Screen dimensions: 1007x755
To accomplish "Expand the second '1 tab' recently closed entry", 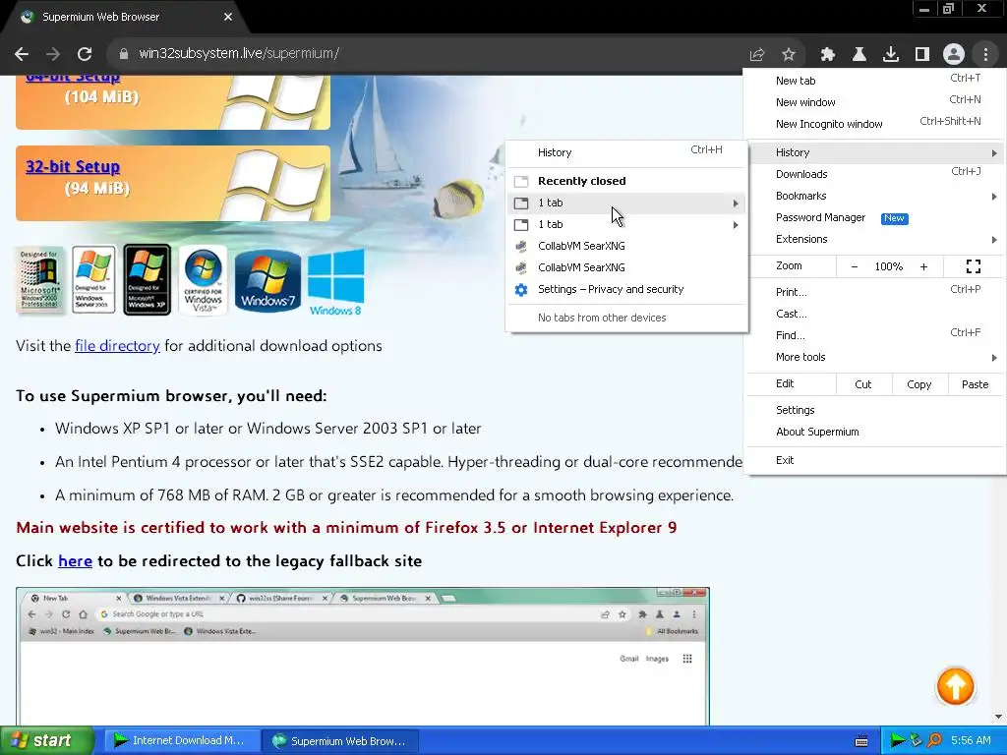I will (x=626, y=225).
